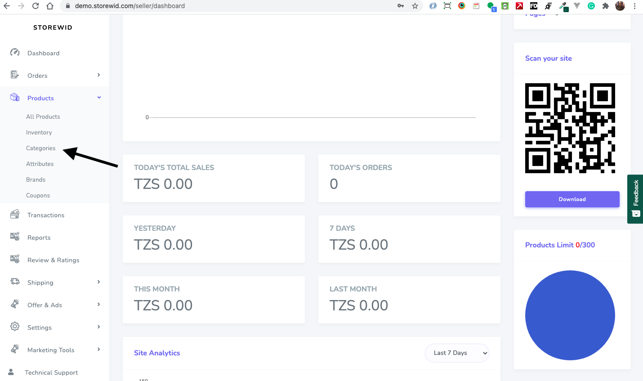Click the Shipping truck icon

pyautogui.click(x=15, y=282)
